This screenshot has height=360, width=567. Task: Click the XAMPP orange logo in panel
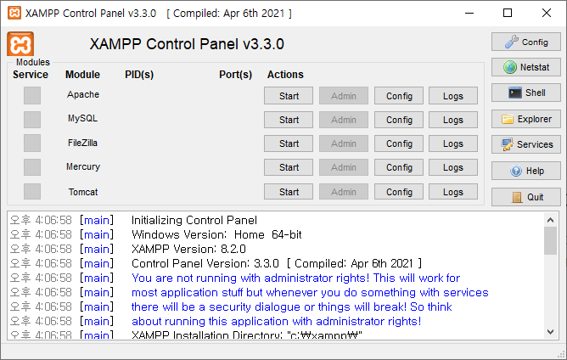coord(20,44)
